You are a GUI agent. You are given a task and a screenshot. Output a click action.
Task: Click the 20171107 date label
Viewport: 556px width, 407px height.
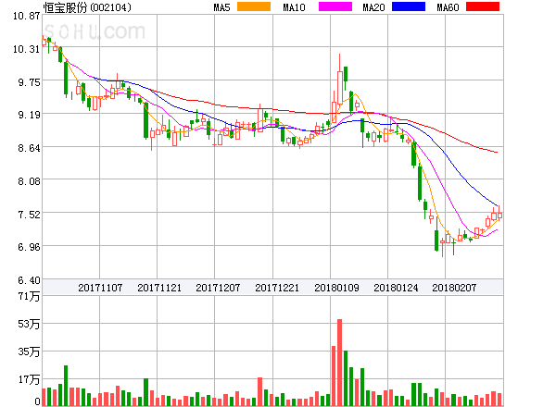(100, 288)
